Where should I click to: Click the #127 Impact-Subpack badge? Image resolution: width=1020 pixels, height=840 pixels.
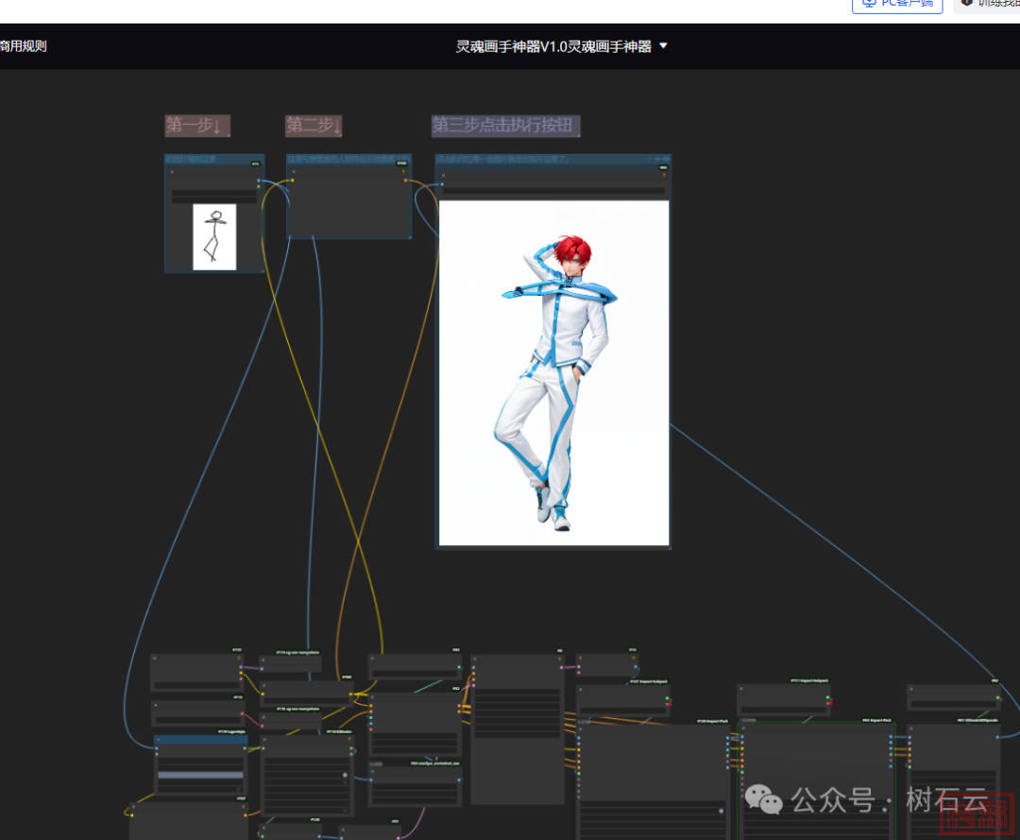(x=649, y=681)
